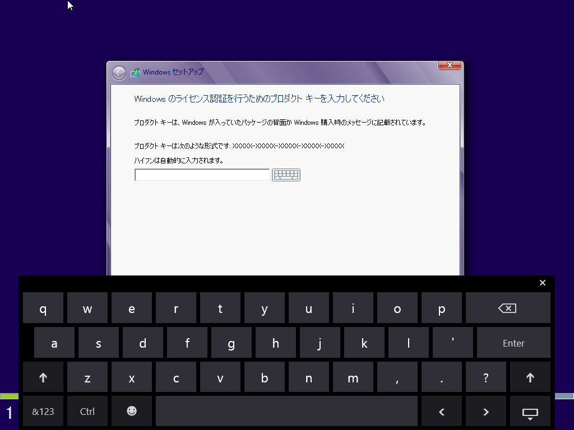Tap the apostrophe key
The height and width of the screenshot is (430, 574).
tap(453, 343)
